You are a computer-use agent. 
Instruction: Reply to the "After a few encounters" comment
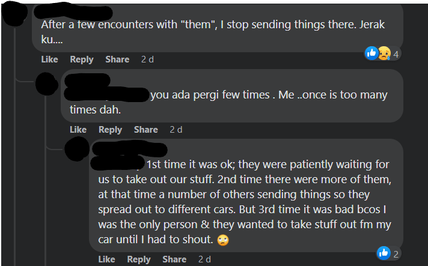pos(82,59)
